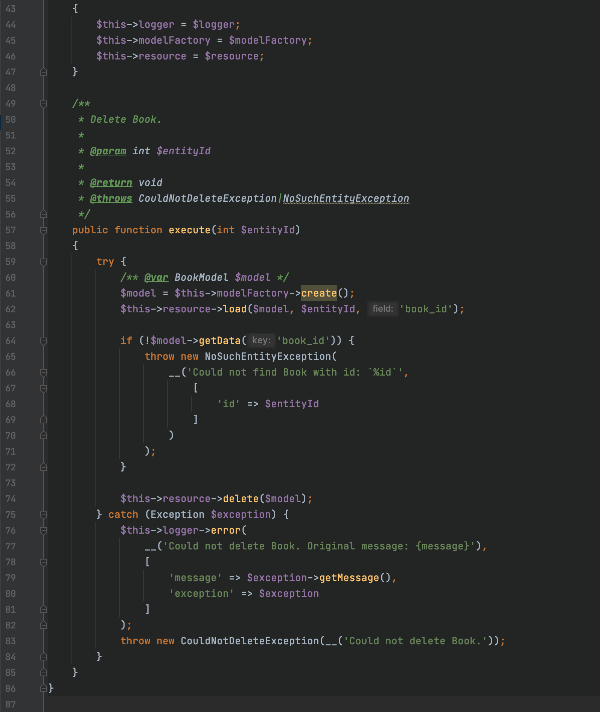This screenshot has width=600, height=712.
Task: Click the error method call on line 76
Action: coord(226,530)
